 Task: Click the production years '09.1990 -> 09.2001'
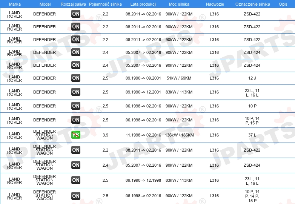pyautogui.click(x=143, y=78)
